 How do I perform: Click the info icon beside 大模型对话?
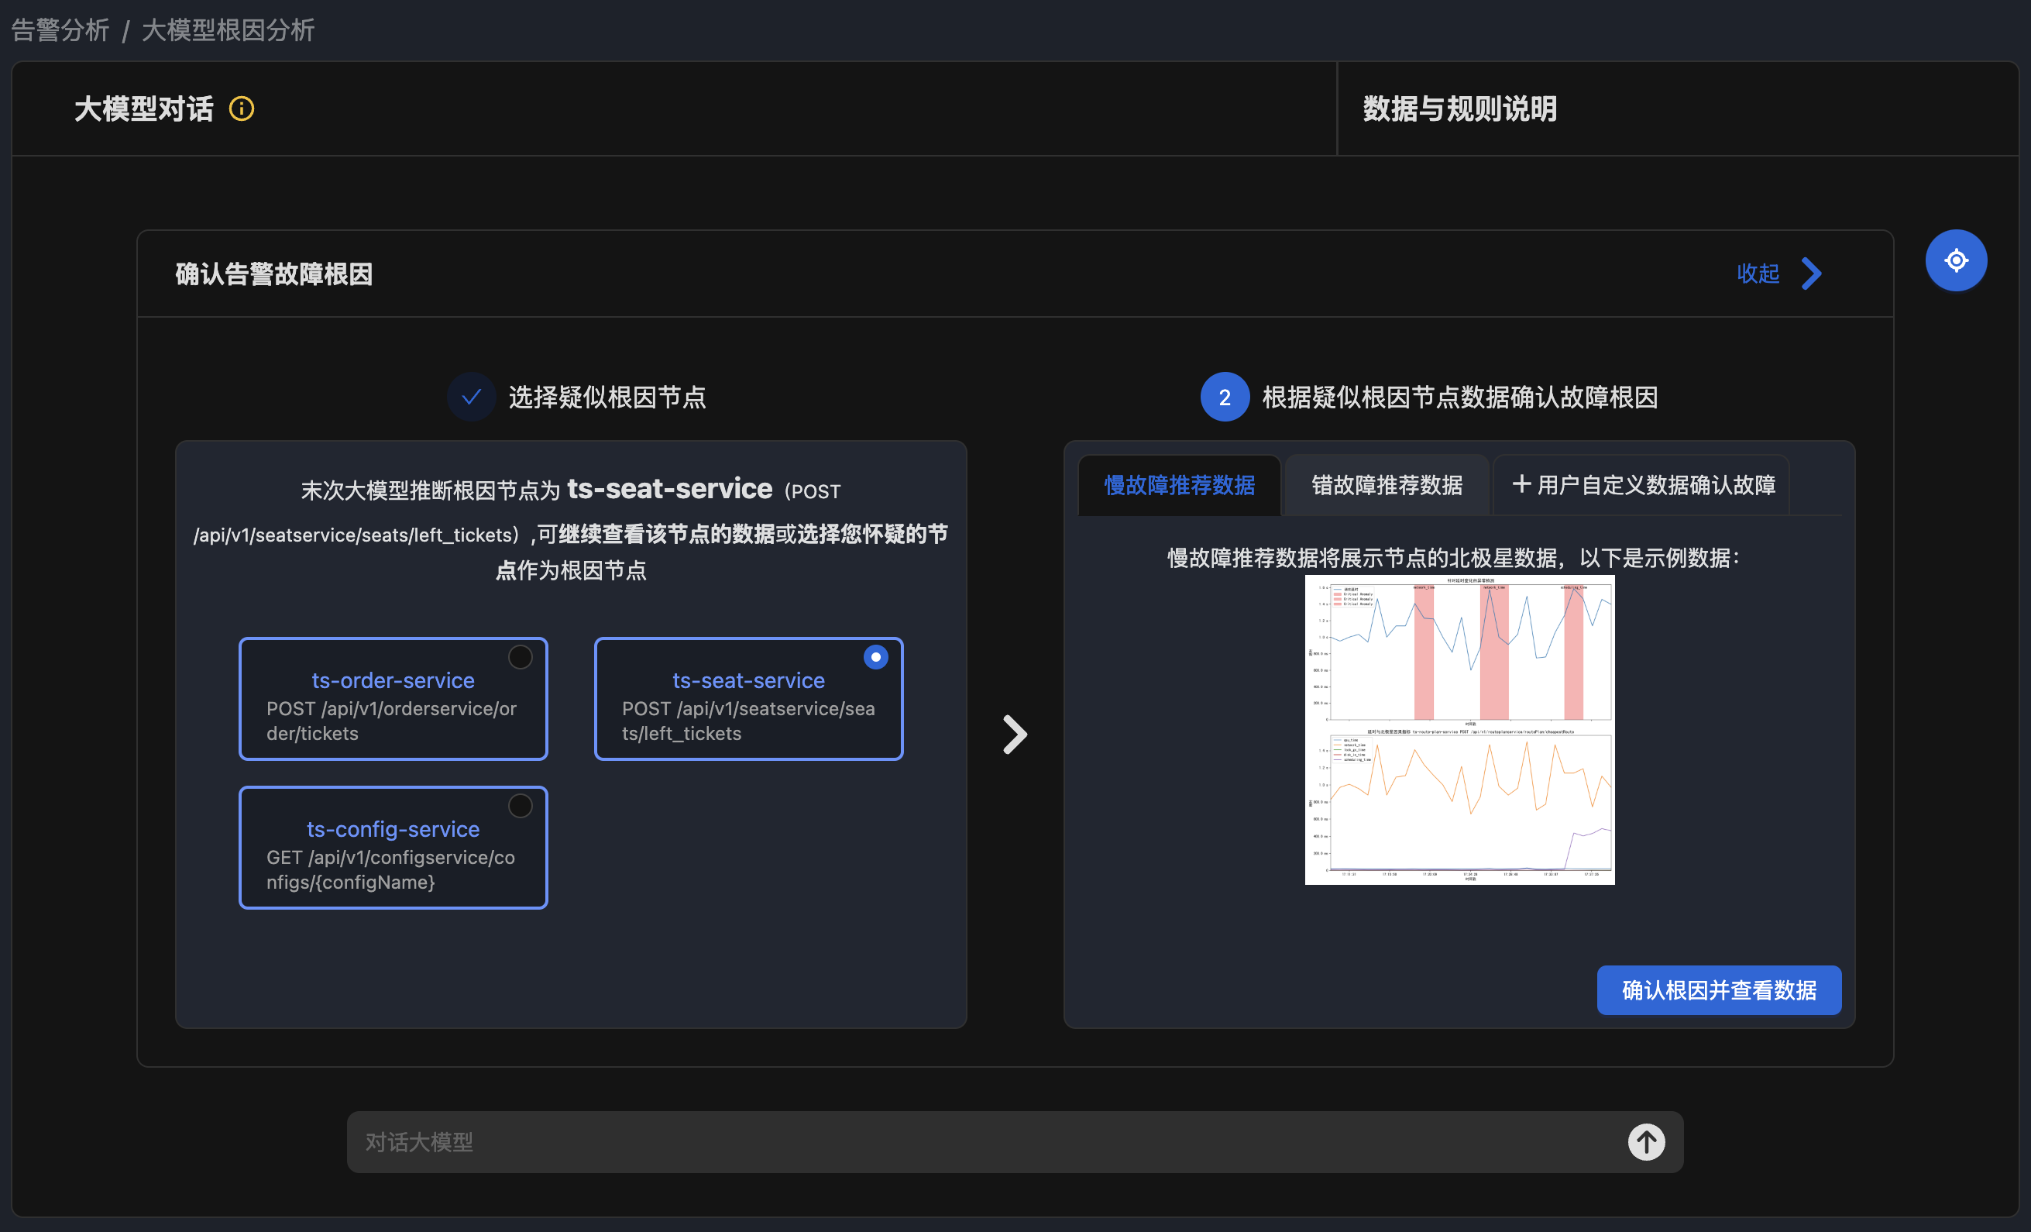point(242,108)
